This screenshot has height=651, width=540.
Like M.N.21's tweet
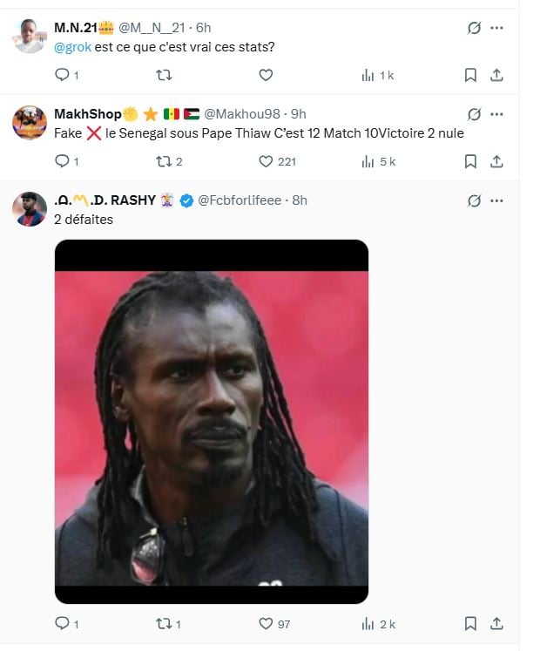266,75
